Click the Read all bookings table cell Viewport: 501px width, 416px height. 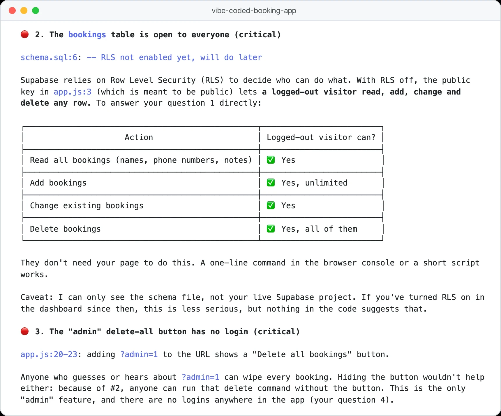(x=141, y=160)
